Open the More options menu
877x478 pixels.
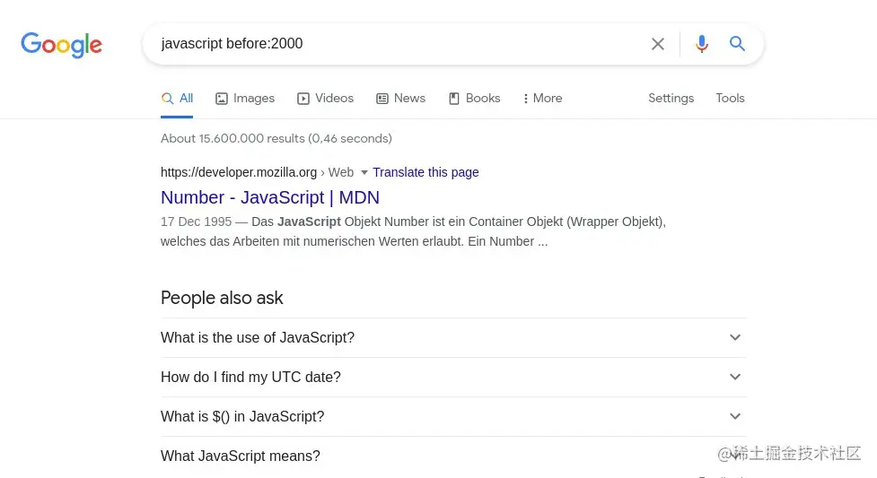click(542, 99)
